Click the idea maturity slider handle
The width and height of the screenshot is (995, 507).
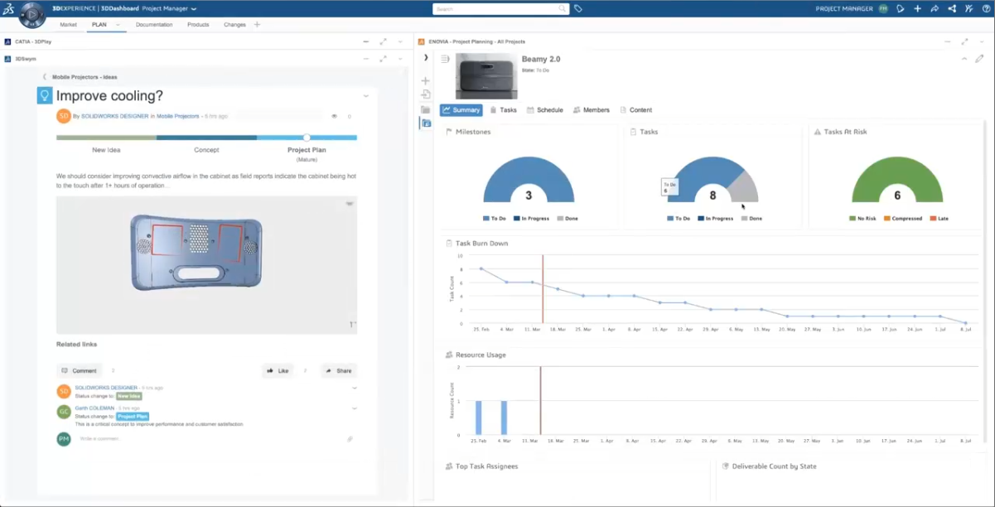click(x=307, y=138)
